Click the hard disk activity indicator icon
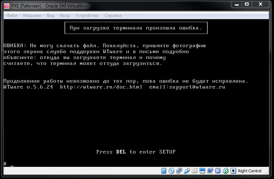 pyautogui.click(x=164, y=171)
